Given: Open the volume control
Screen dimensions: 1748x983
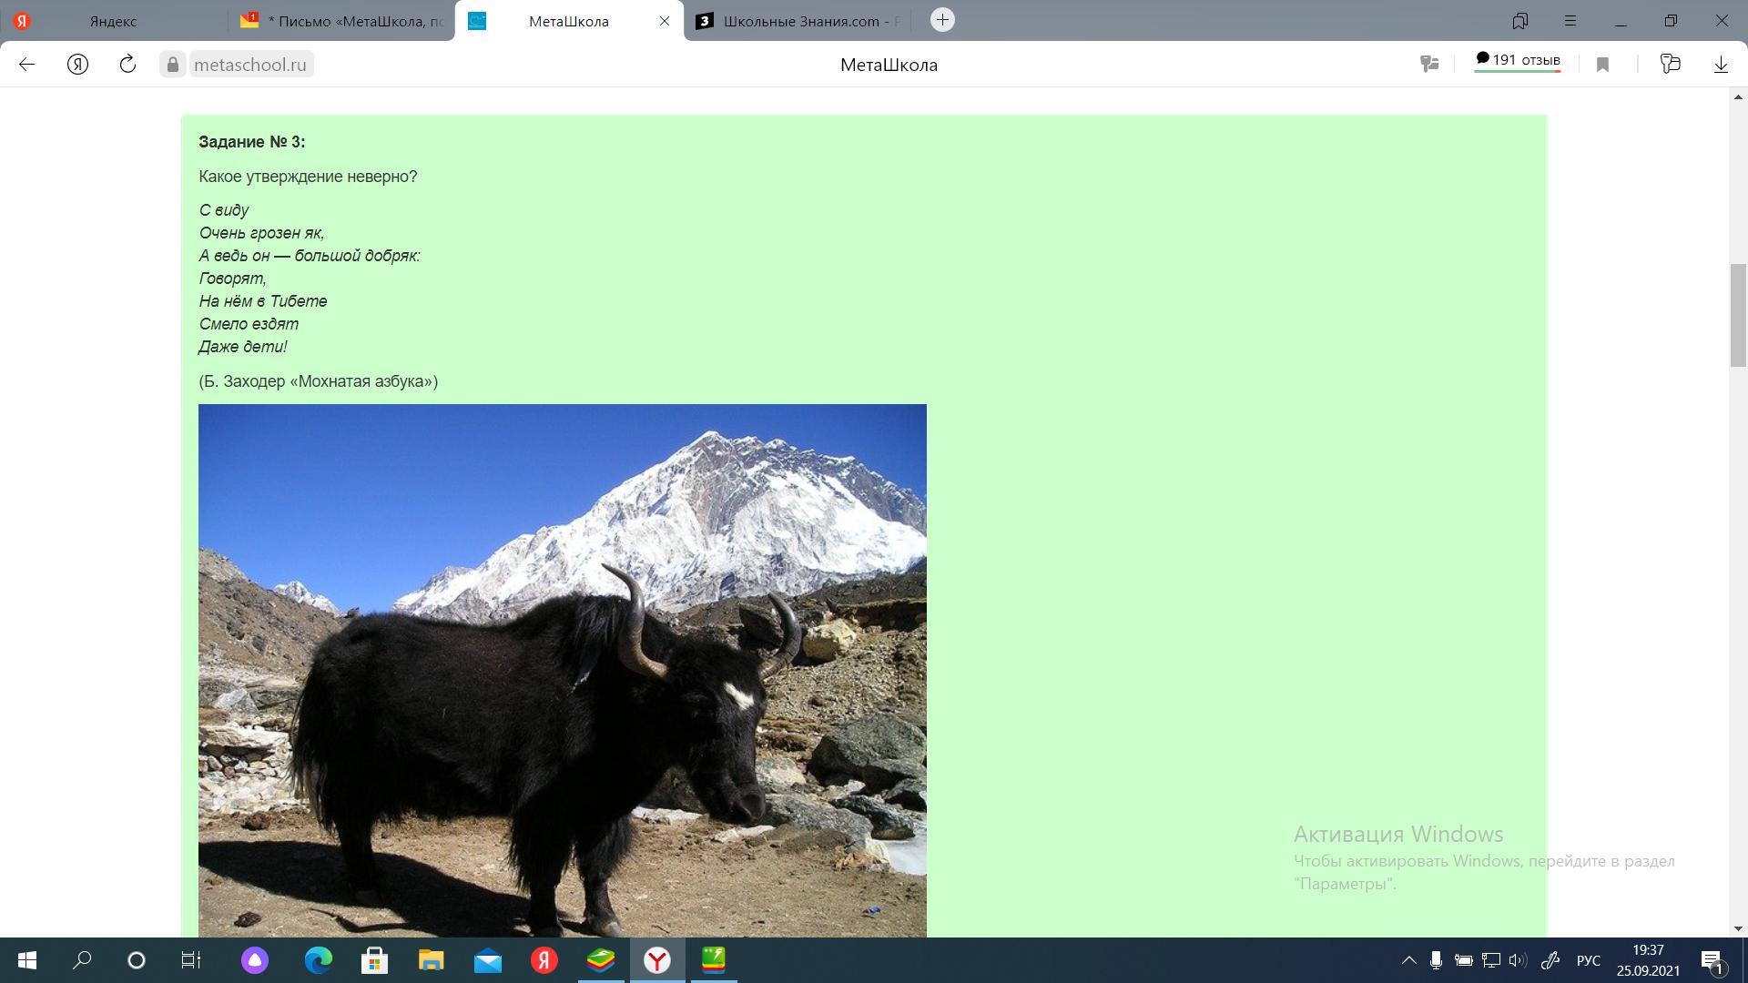Looking at the screenshot, I should coord(1518,960).
